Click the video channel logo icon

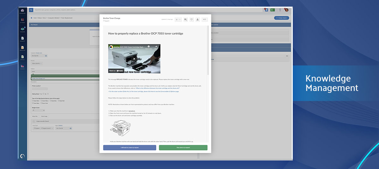point(111,47)
